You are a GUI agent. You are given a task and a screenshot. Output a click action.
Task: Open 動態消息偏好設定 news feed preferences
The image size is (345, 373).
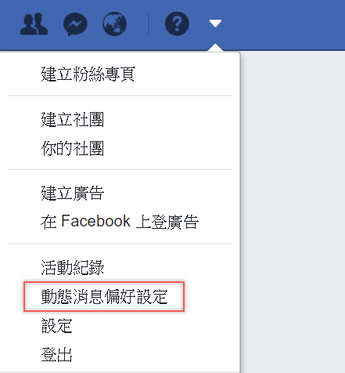[x=104, y=297]
